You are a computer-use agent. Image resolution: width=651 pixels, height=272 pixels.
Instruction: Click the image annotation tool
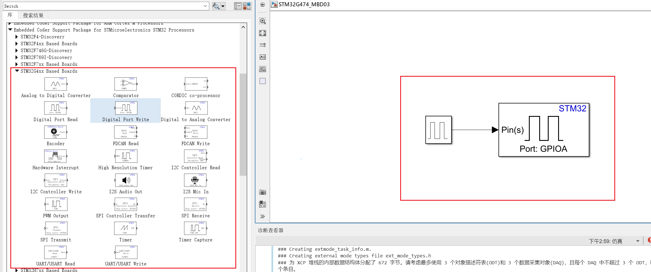pyautogui.click(x=263, y=69)
